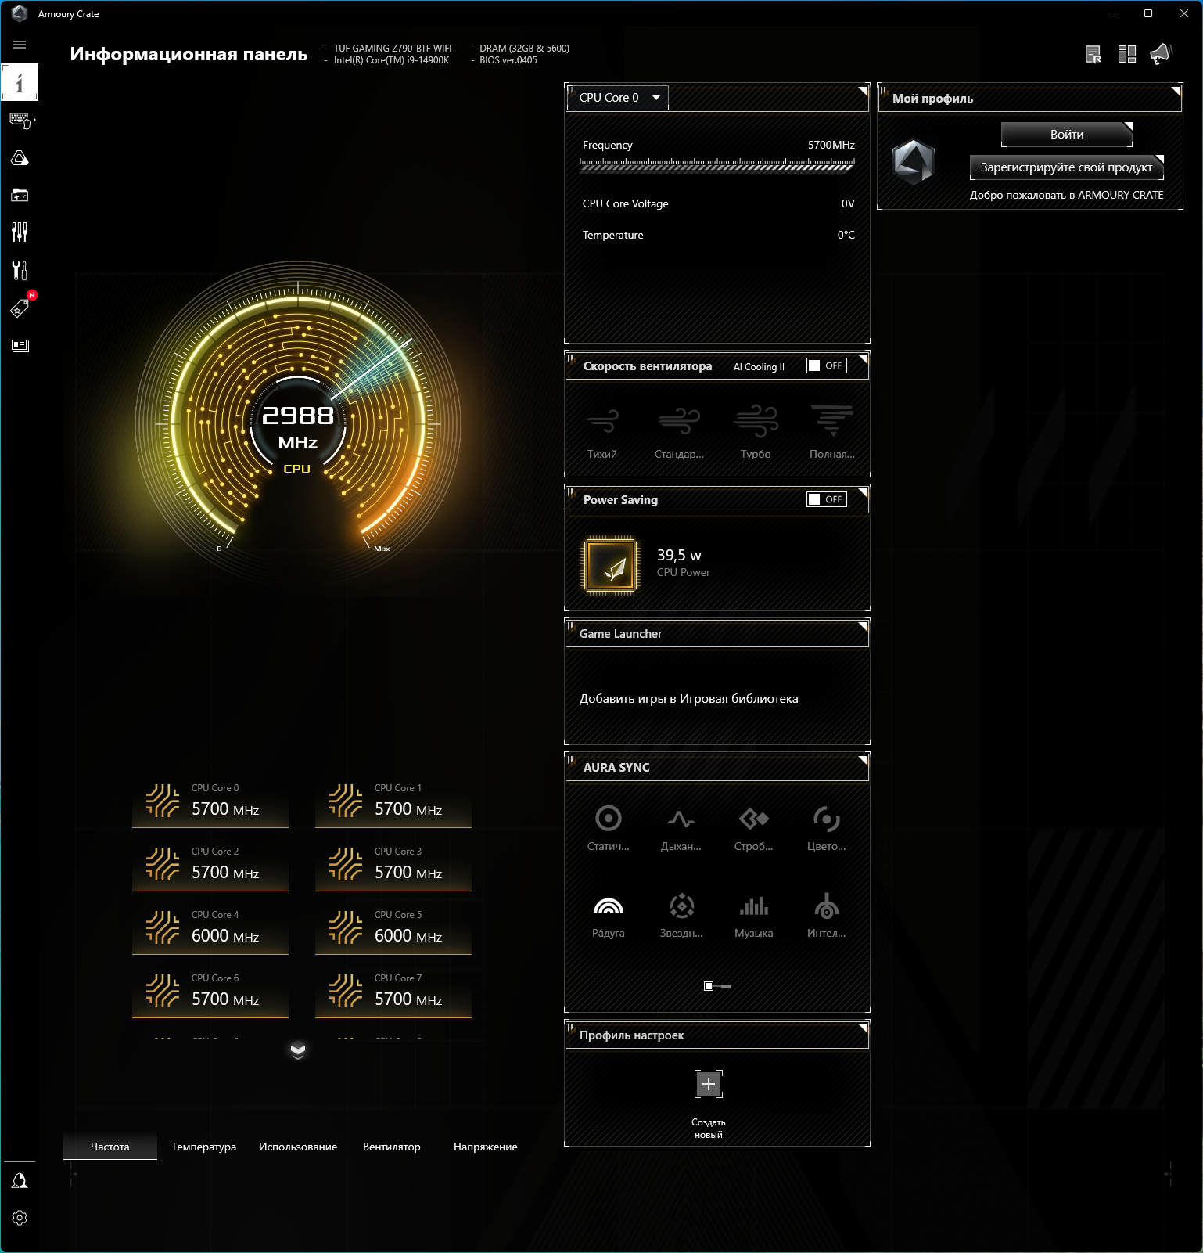Click the AURA SYNC panel header
Viewport: 1203px width, 1253px height.
tap(717, 768)
